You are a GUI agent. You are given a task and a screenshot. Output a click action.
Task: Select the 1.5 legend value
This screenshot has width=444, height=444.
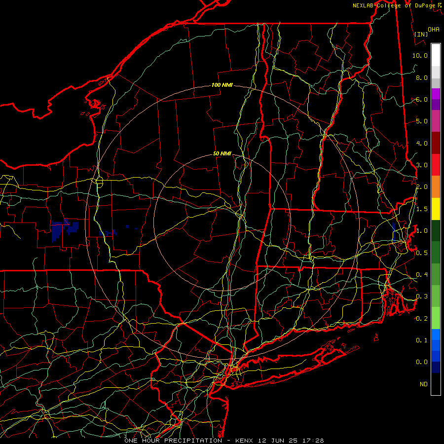[422, 209]
